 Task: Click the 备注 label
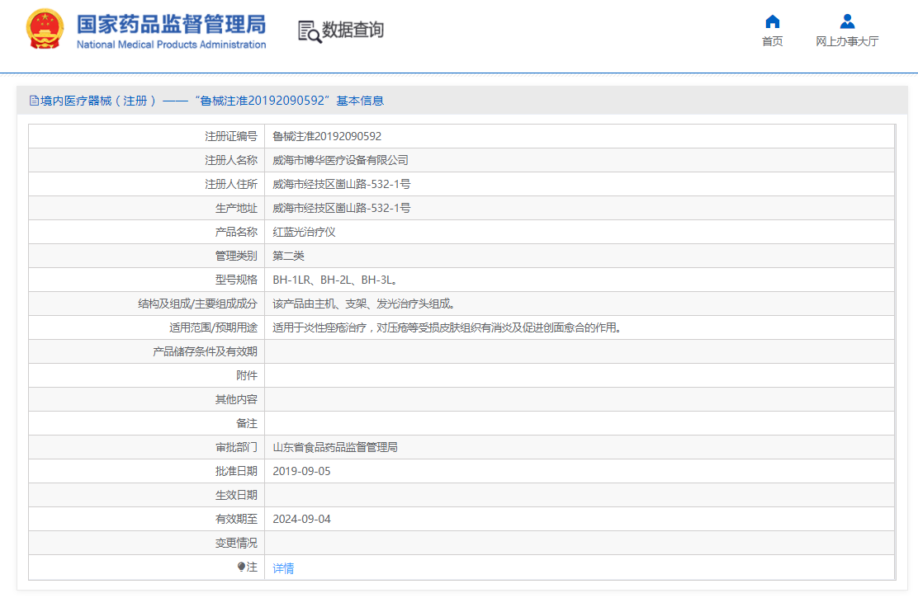coord(247,424)
